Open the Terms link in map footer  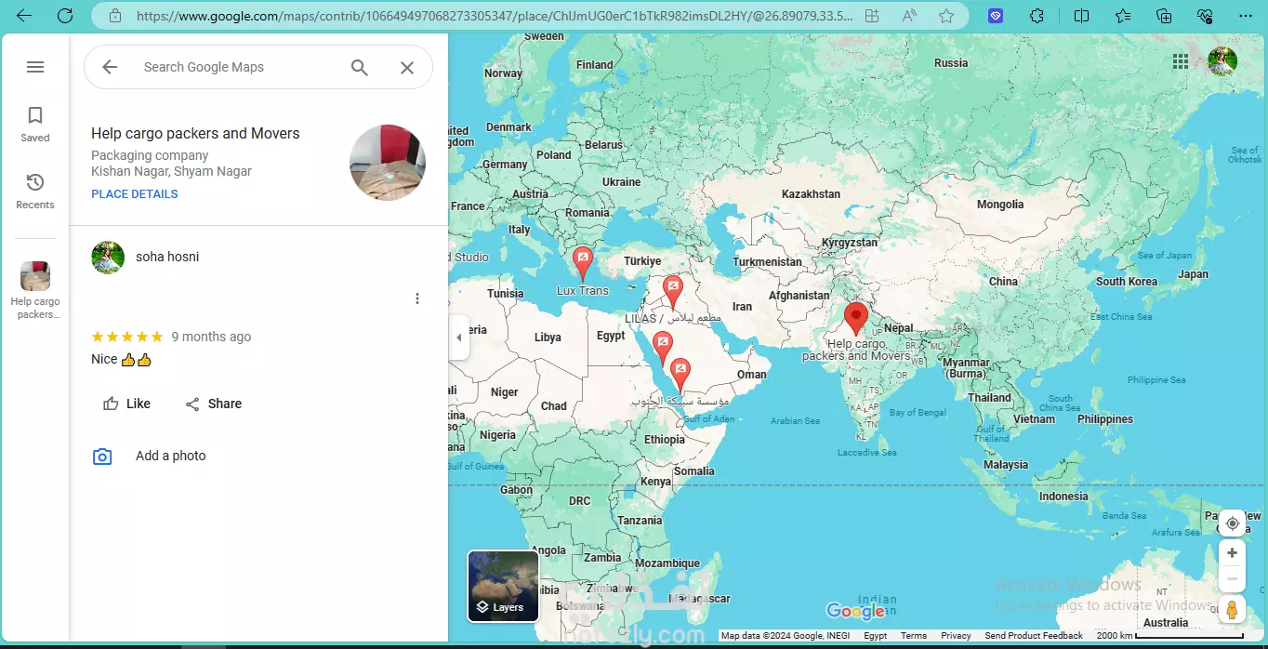[914, 636]
